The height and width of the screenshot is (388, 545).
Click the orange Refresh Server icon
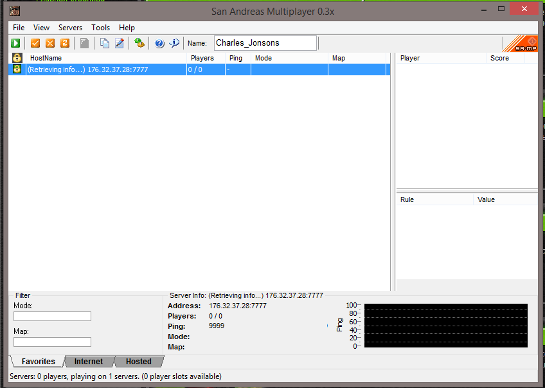(x=65, y=43)
